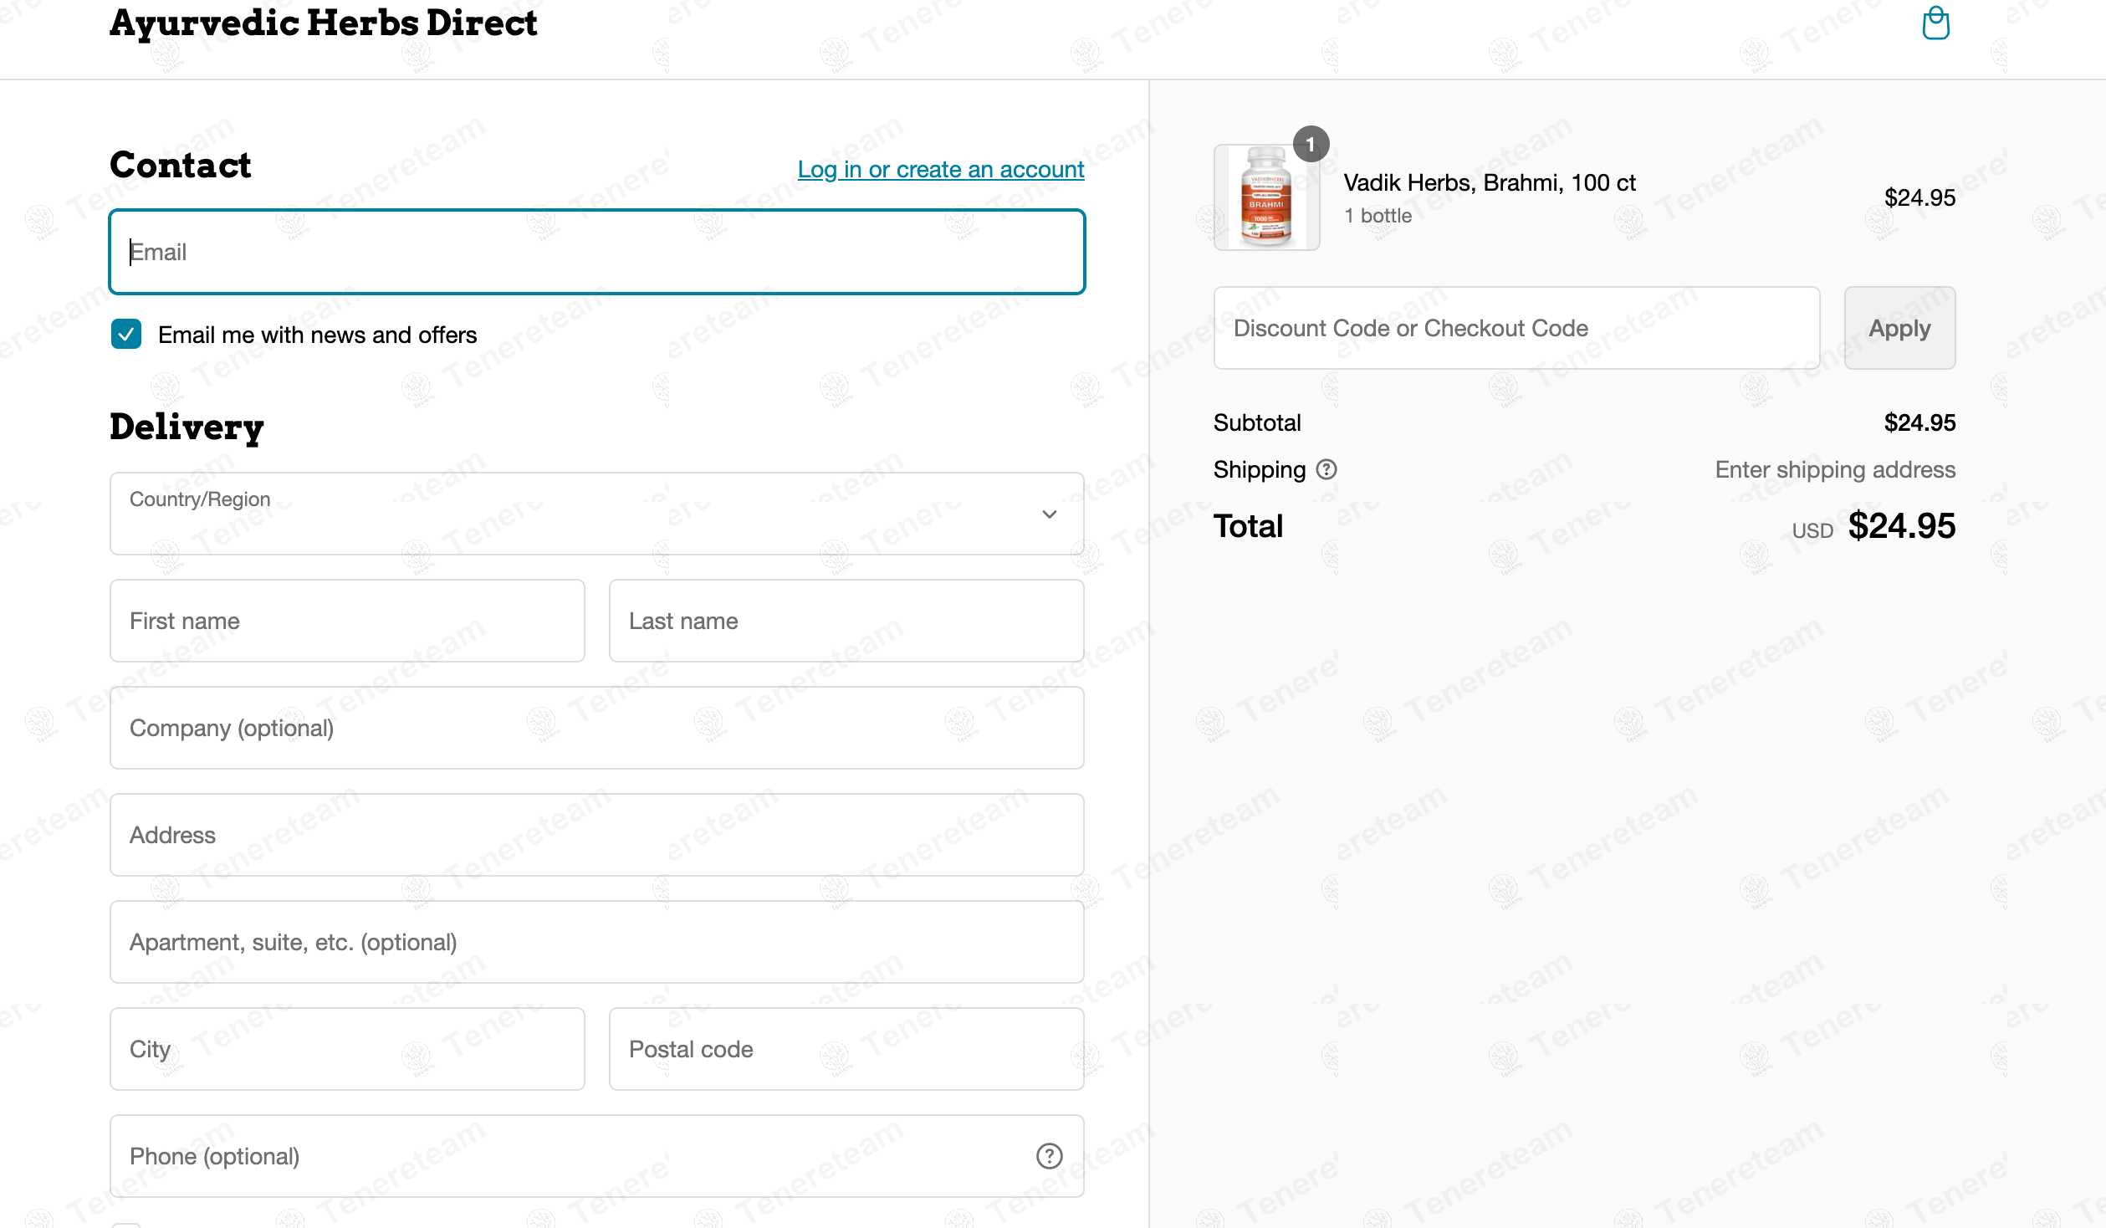The height and width of the screenshot is (1228, 2106).
Task: Select the First name field
Action: (x=347, y=621)
